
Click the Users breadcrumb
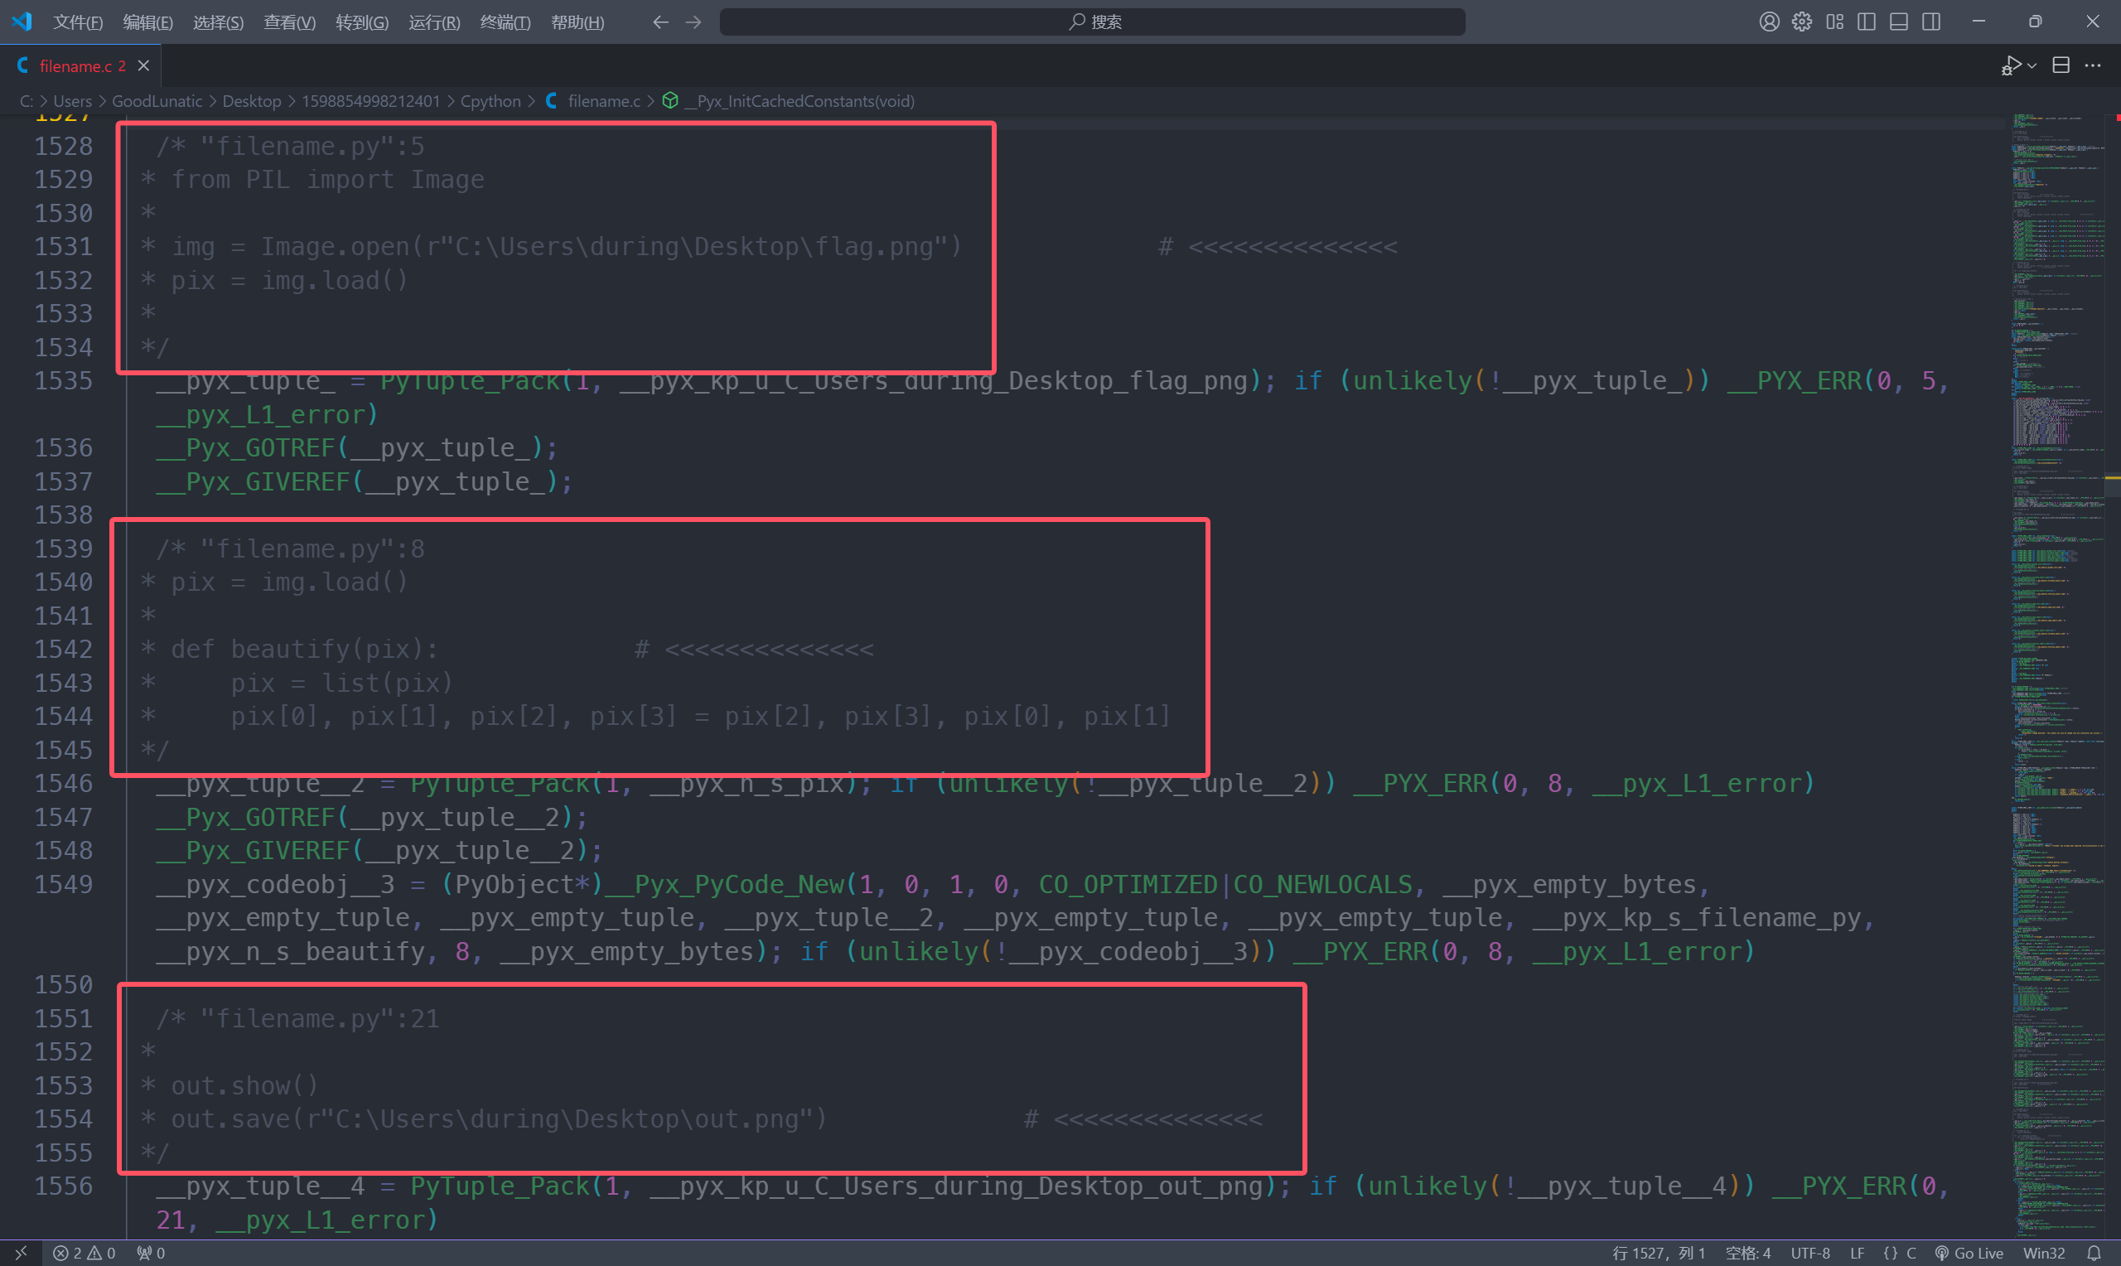click(x=72, y=102)
